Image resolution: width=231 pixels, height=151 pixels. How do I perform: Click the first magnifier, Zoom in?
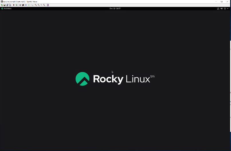(x=36, y=5)
